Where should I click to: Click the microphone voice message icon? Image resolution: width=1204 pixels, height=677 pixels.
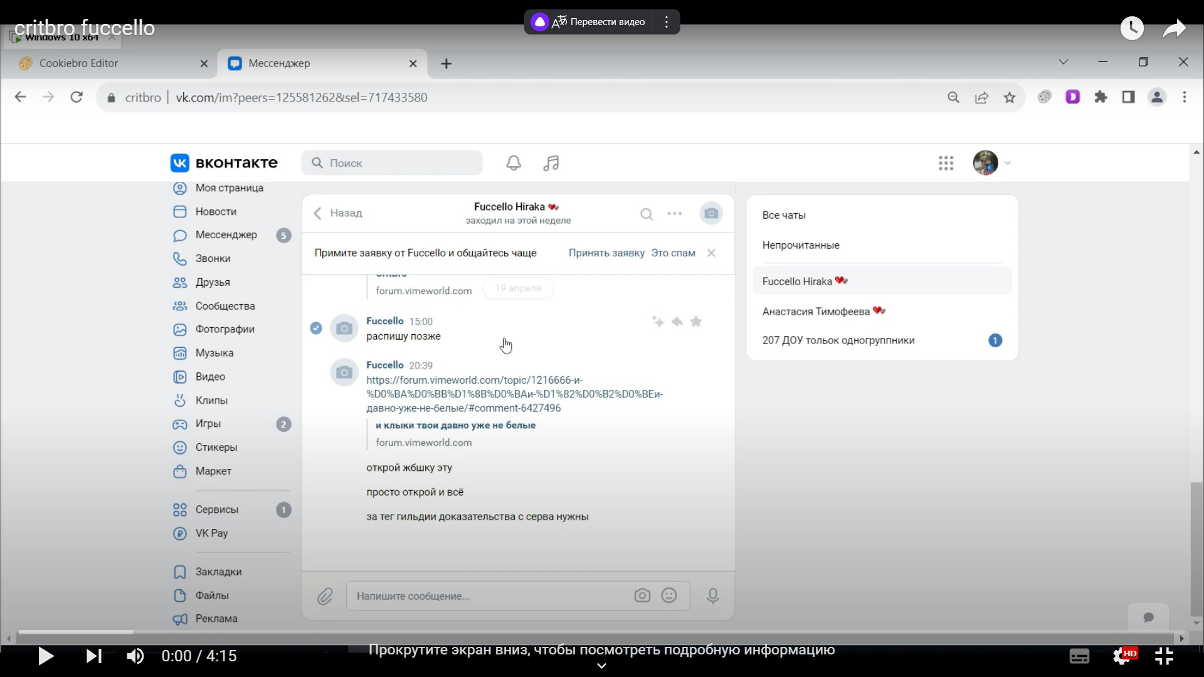(712, 596)
